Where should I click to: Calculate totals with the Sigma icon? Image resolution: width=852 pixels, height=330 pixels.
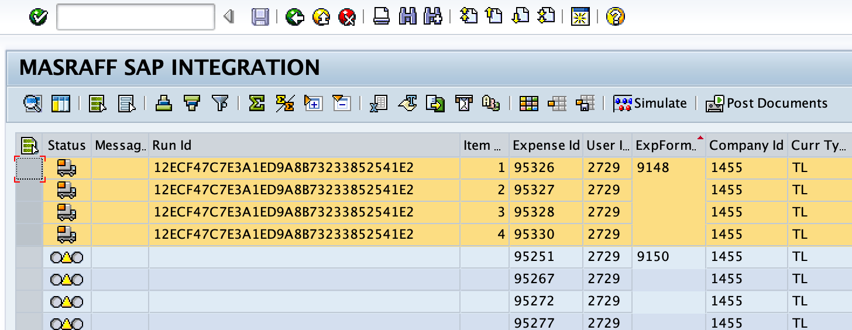pos(256,104)
